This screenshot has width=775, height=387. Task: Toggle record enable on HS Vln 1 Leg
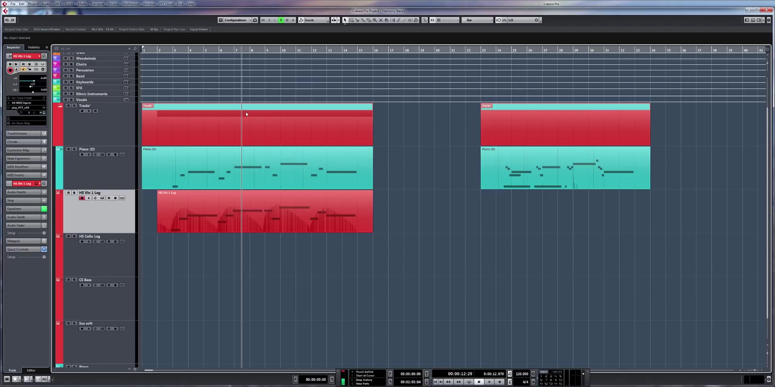[x=82, y=198]
